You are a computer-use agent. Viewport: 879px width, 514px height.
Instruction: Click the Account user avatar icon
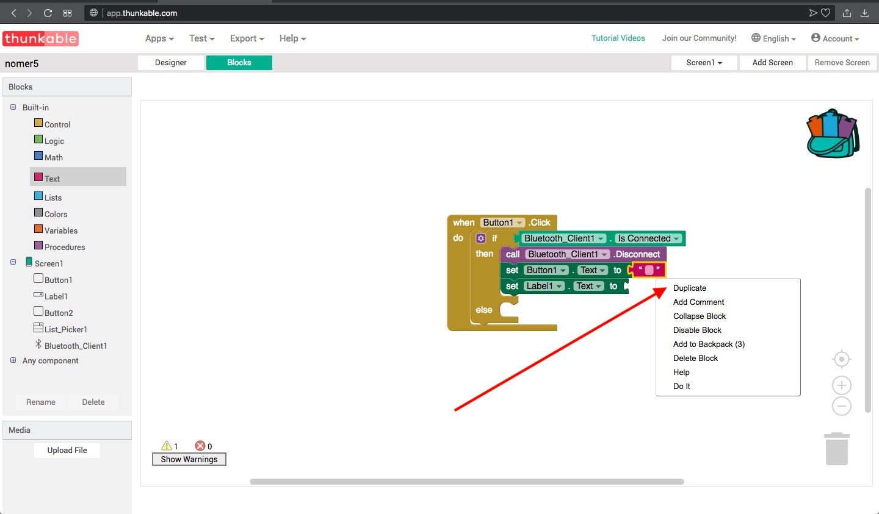[816, 38]
